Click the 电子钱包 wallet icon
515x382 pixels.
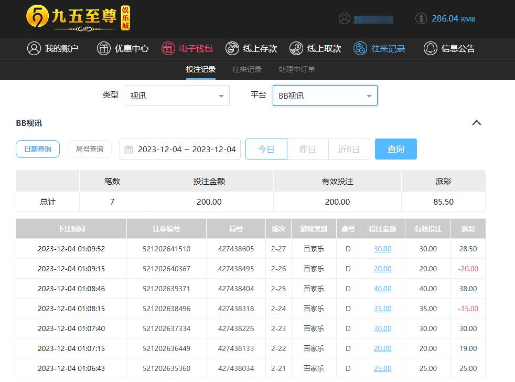click(x=168, y=48)
